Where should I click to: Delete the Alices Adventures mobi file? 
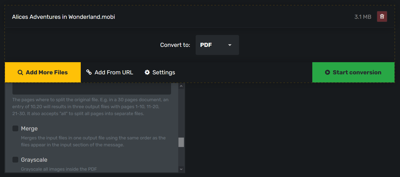point(382,16)
